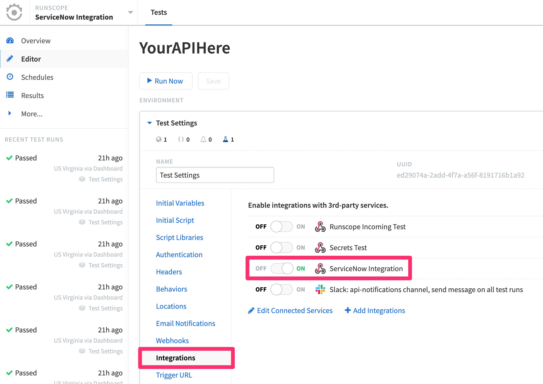Viewport: 543px width, 384px height.
Task: Focus the environment Name input field
Action: point(215,175)
